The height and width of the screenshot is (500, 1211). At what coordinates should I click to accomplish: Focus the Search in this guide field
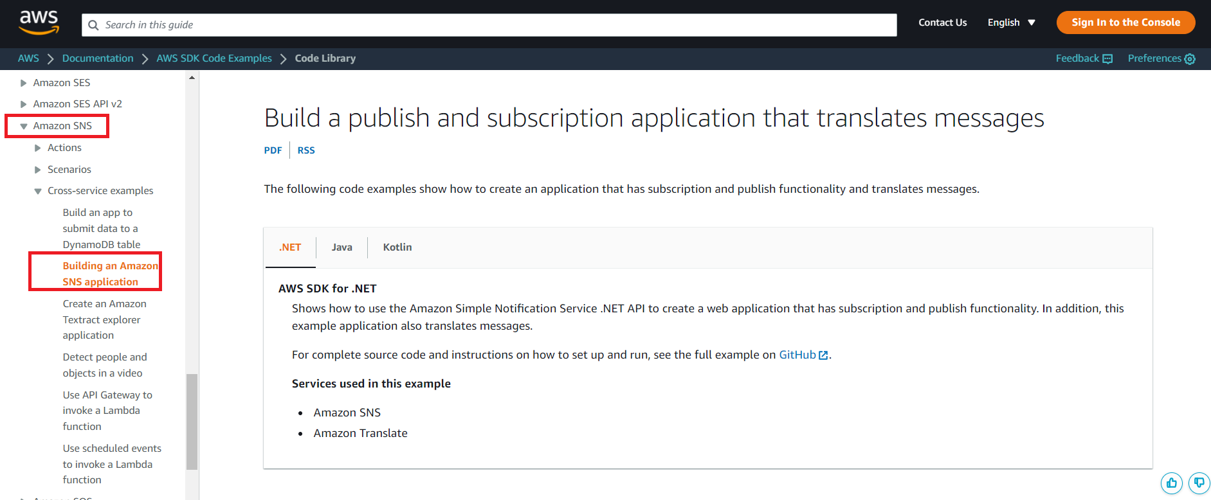pyautogui.click(x=489, y=25)
